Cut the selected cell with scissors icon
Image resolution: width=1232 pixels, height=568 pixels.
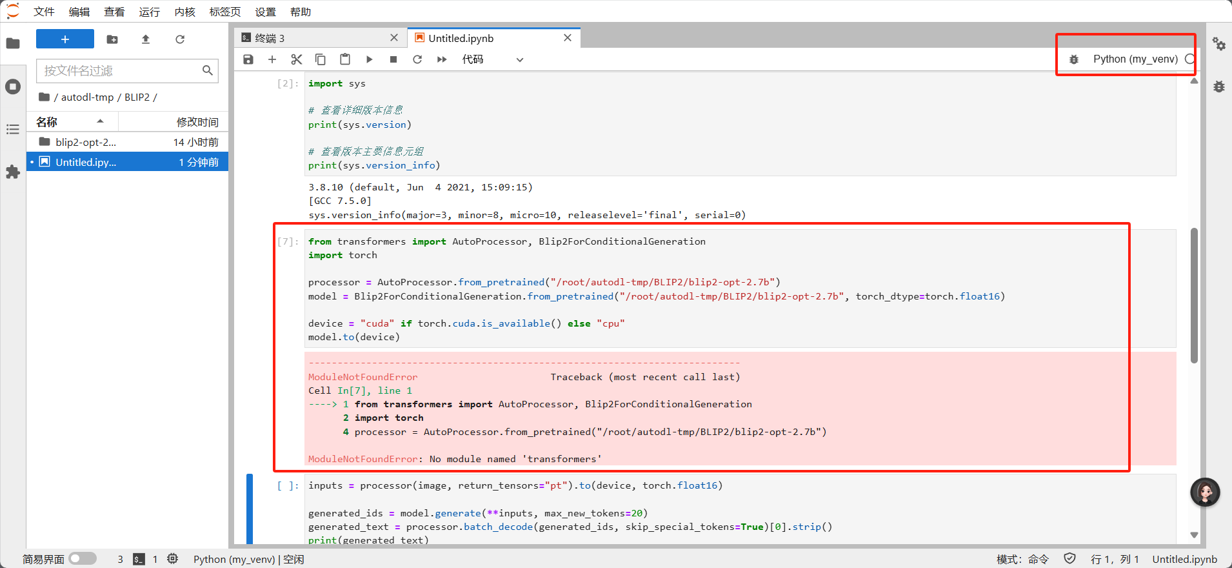[x=296, y=59]
